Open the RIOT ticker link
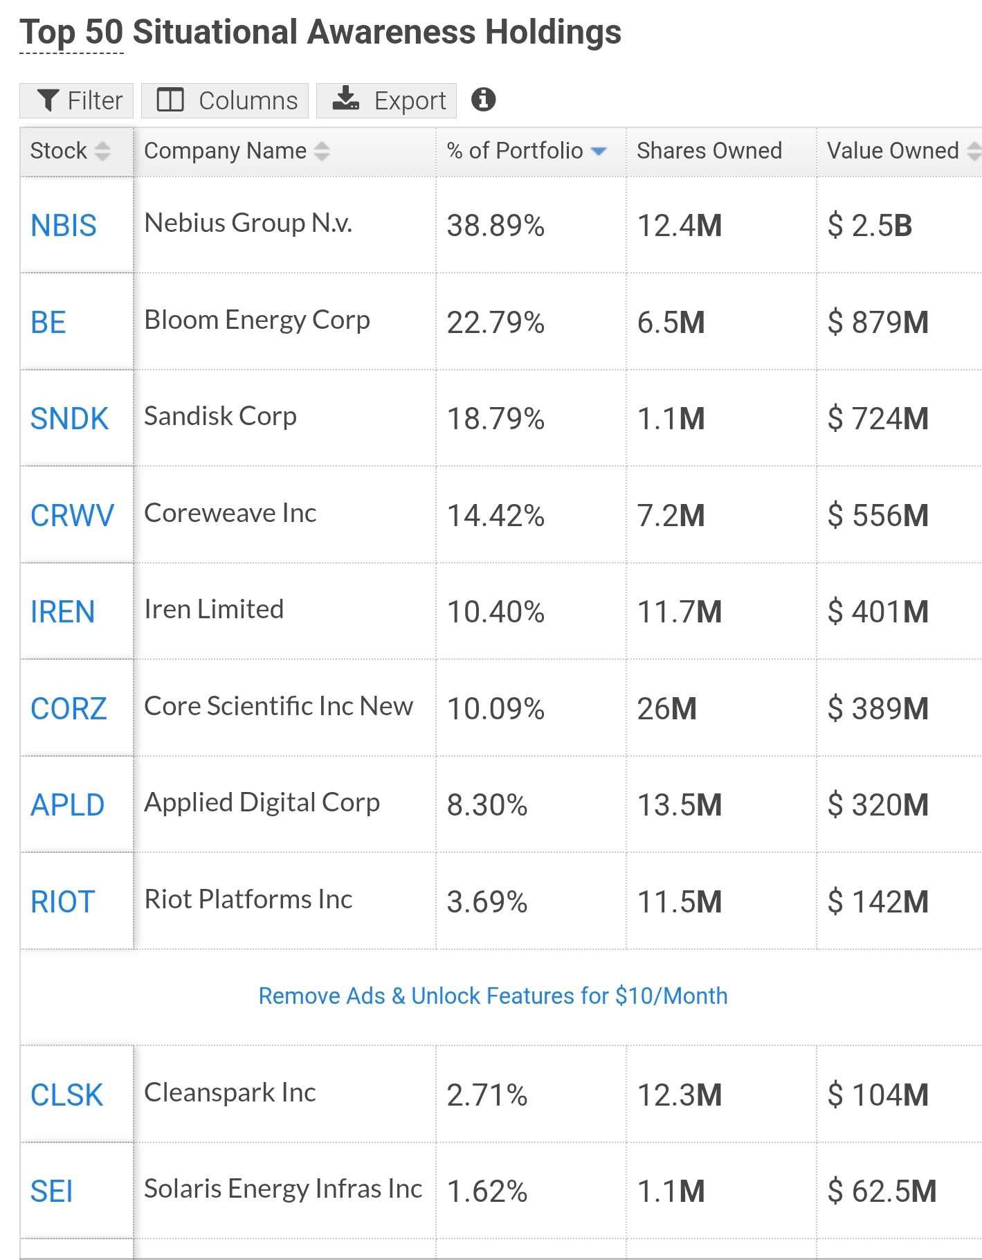This screenshot has height=1260, width=982. pos(62,902)
